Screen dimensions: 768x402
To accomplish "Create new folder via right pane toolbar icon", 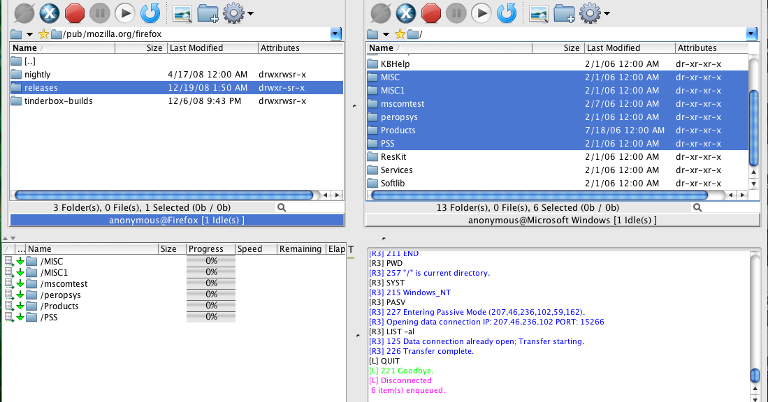I will (x=565, y=14).
